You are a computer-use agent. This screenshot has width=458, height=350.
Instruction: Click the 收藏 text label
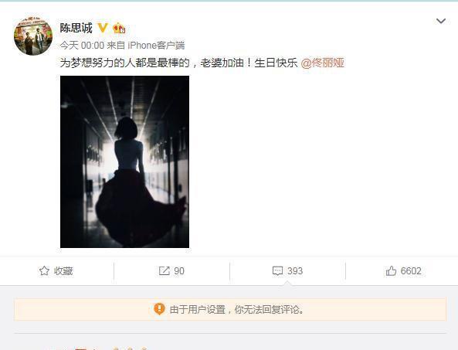(x=63, y=271)
